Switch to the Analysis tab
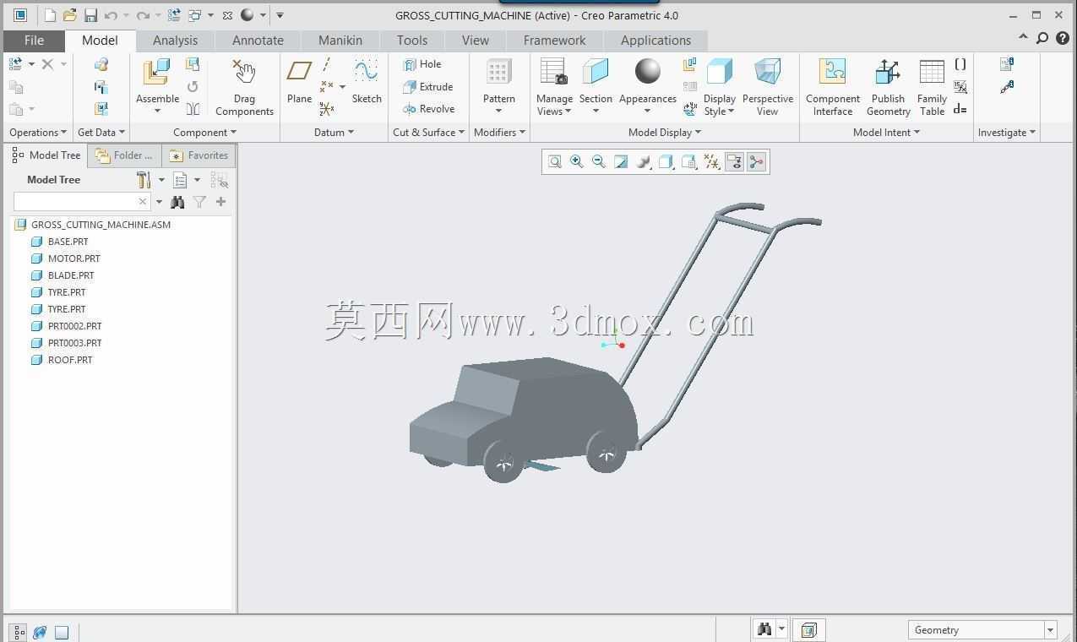The width and height of the screenshot is (1077, 642). [175, 41]
